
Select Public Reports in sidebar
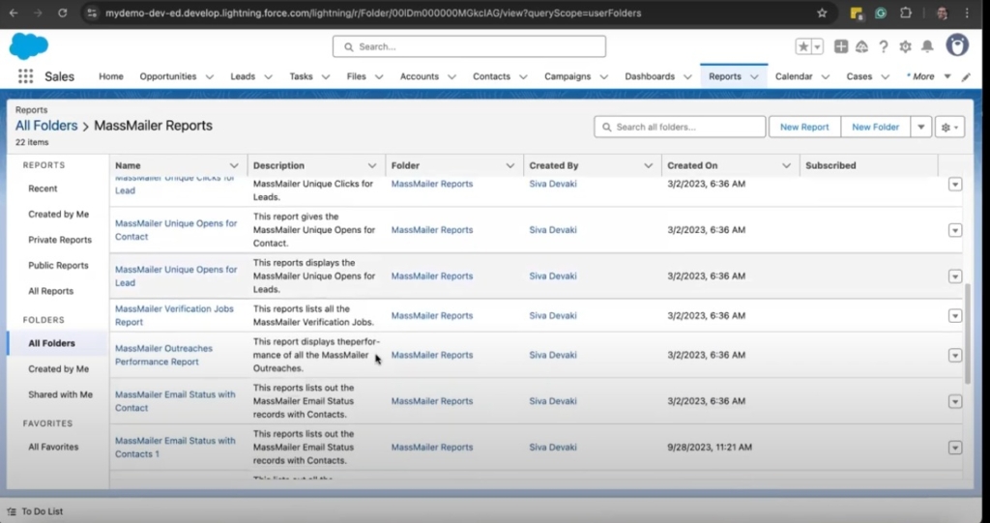(x=58, y=265)
